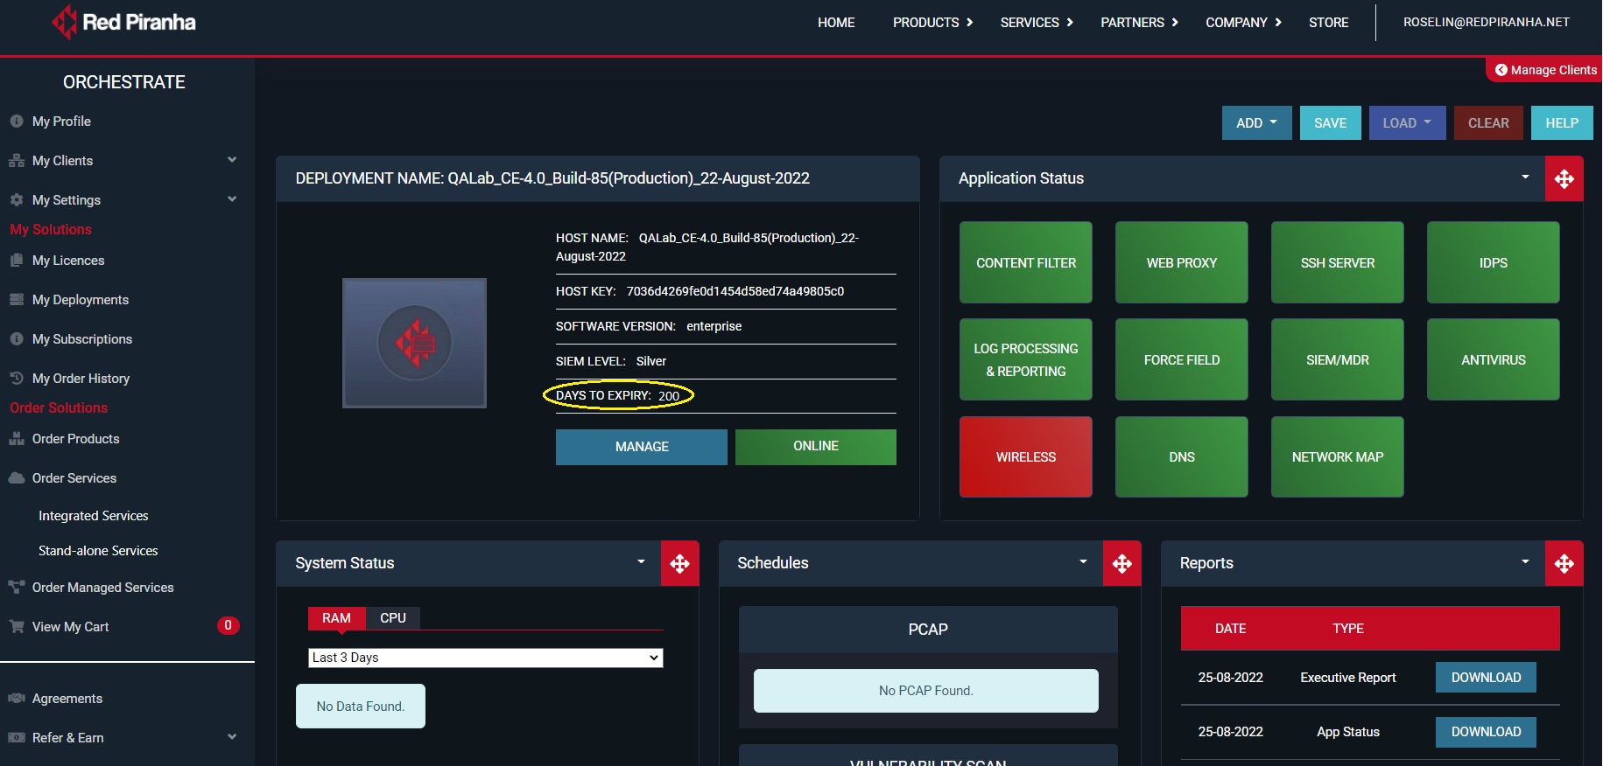Click the ONLINE status button

tap(816, 447)
